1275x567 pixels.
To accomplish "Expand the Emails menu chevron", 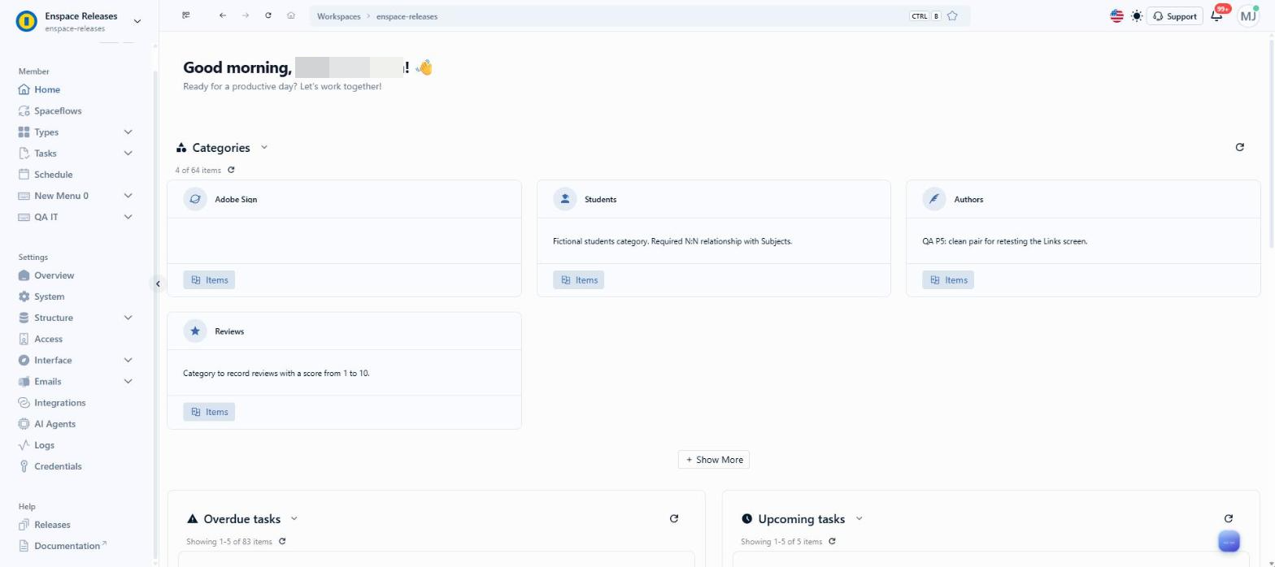I will pyautogui.click(x=128, y=381).
